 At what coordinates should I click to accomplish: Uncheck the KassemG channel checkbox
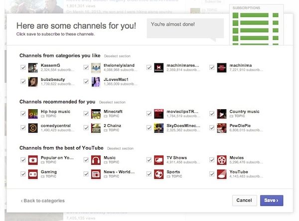(x=23, y=67)
